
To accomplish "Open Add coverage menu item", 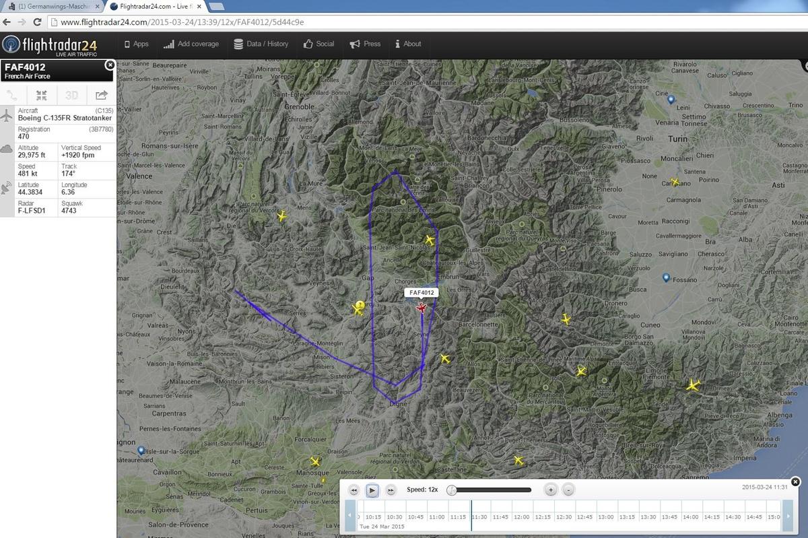I will 191,44.
